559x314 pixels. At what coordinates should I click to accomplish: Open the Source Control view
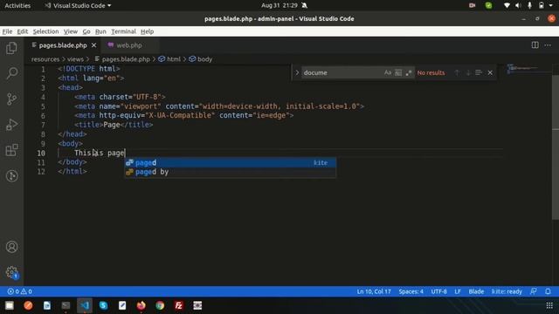(x=11, y=99)
